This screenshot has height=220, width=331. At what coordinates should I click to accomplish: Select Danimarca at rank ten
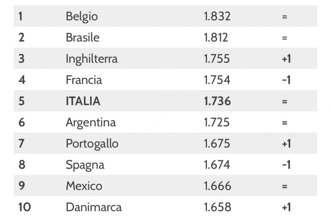pos(93,207)
